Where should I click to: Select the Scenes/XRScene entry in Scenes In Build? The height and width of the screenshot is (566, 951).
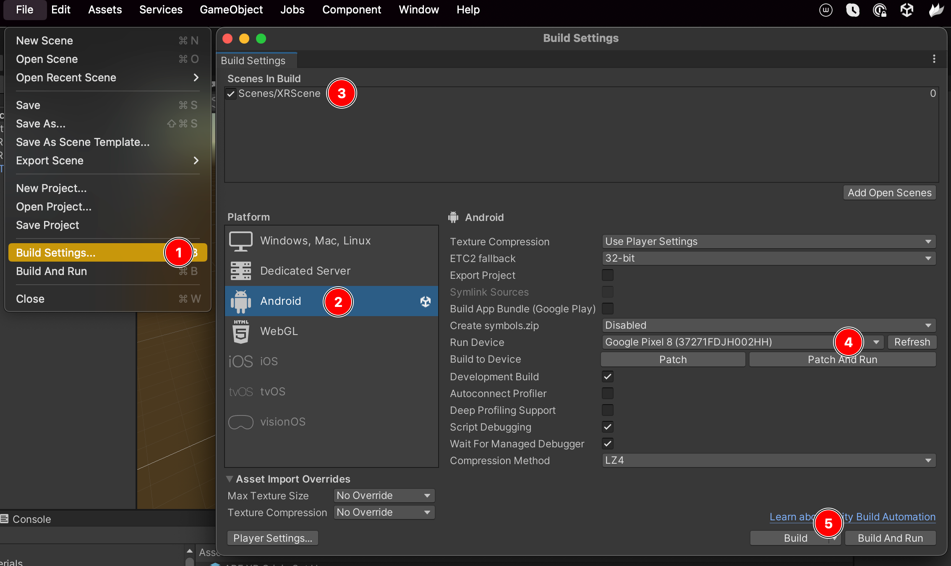280,93
